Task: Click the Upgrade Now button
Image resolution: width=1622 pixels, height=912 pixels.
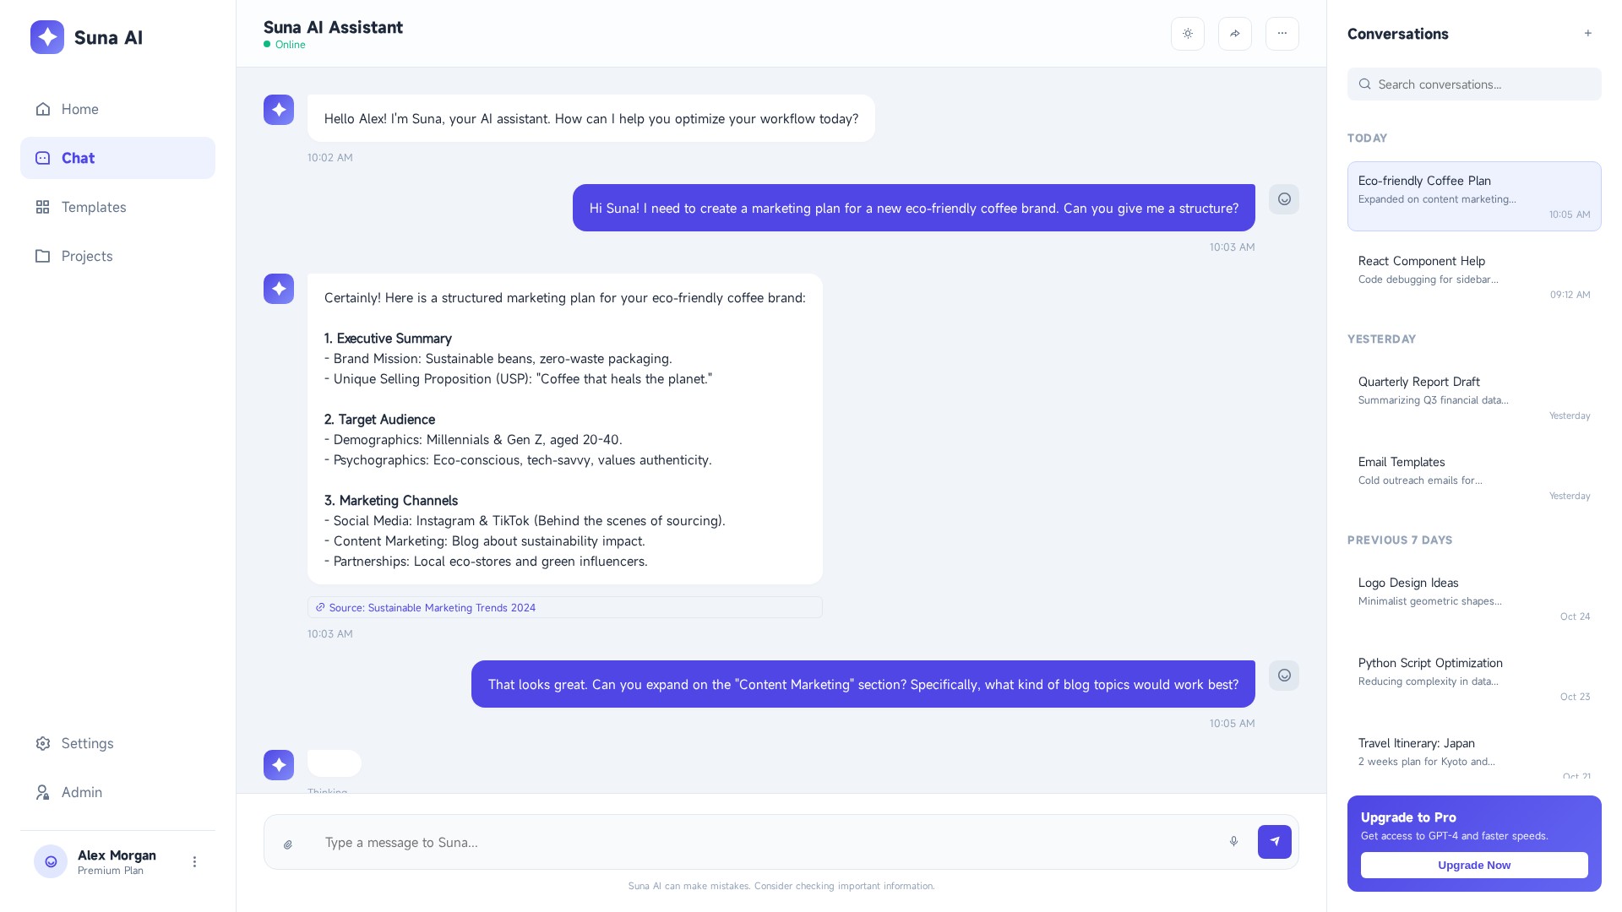Action: [x=1473, y=865]
